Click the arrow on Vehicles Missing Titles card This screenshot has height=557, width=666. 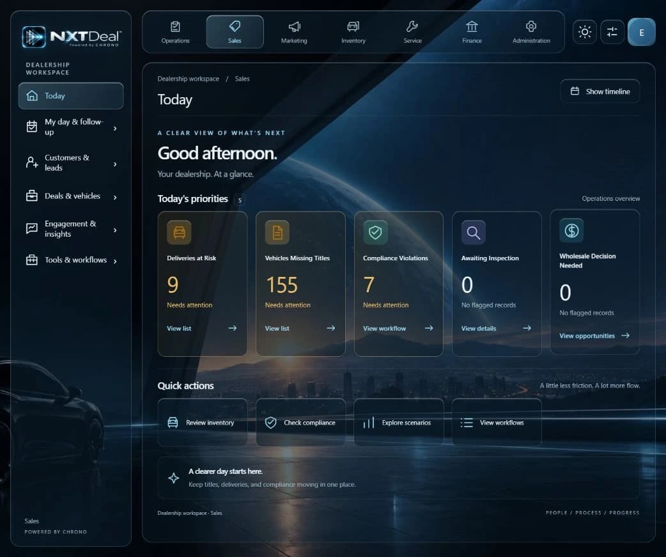[x=331, y=328]
